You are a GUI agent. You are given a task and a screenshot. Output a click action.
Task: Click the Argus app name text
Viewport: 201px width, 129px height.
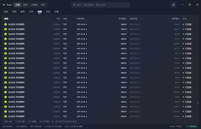pyautogui.click(x=10, y=5)
